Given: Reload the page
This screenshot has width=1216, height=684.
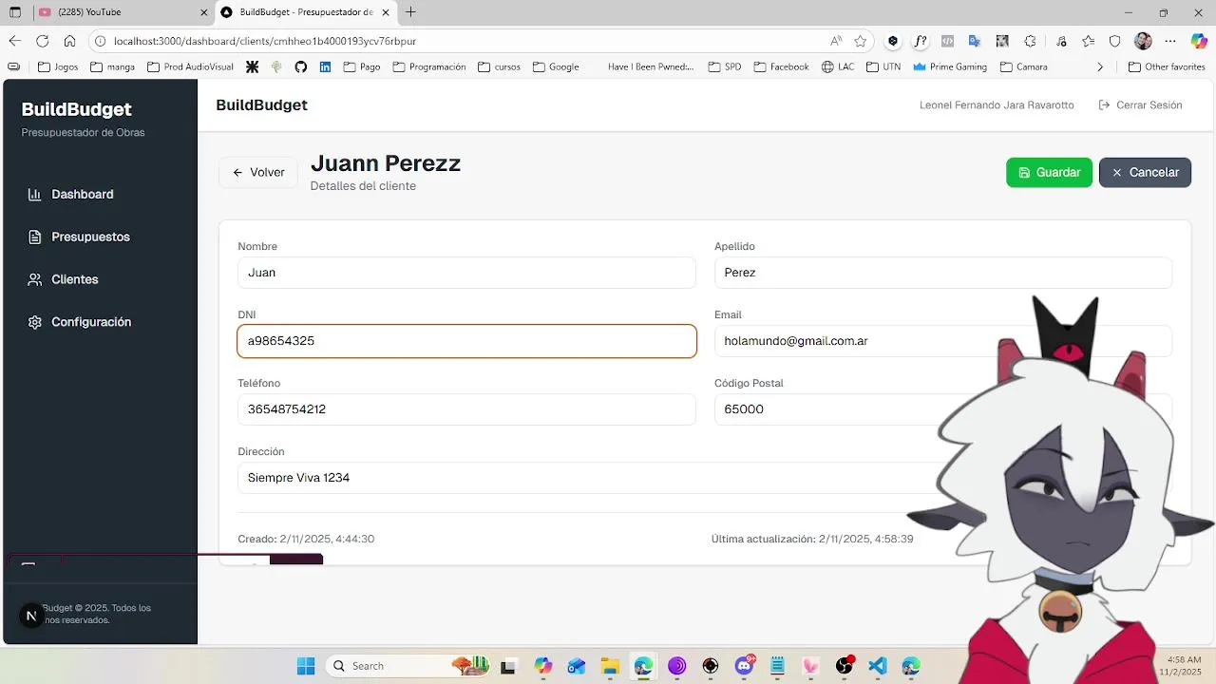Looking at the screenshot, I should (x=42, y=41).
